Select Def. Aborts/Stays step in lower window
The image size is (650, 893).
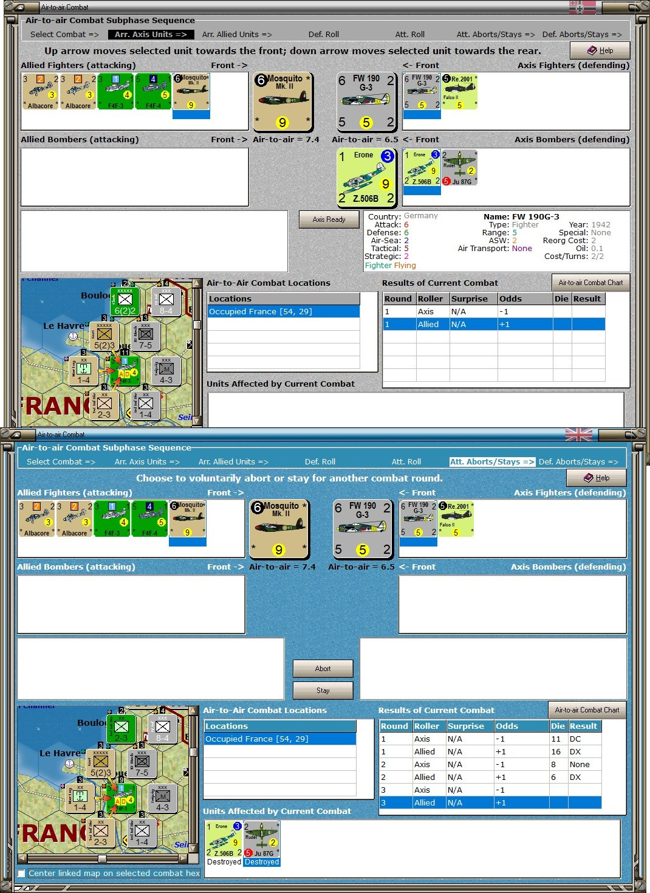tap(578, 462)
